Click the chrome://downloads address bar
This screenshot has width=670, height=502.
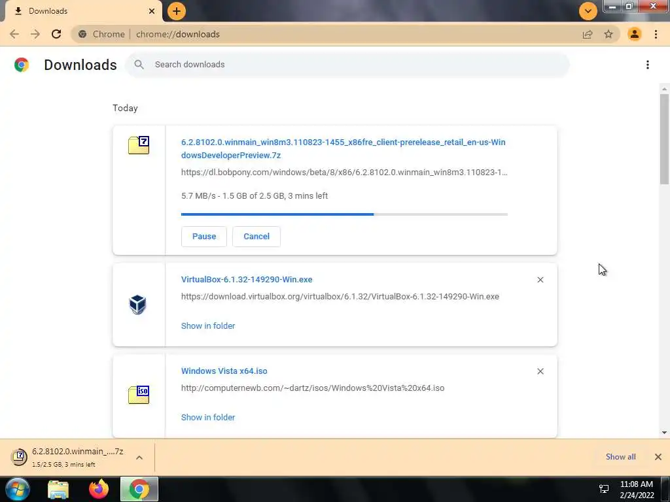point(345,34)
